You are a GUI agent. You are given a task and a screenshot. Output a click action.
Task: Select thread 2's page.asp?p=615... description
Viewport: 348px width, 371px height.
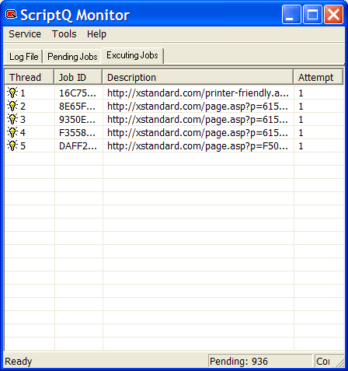197,107
